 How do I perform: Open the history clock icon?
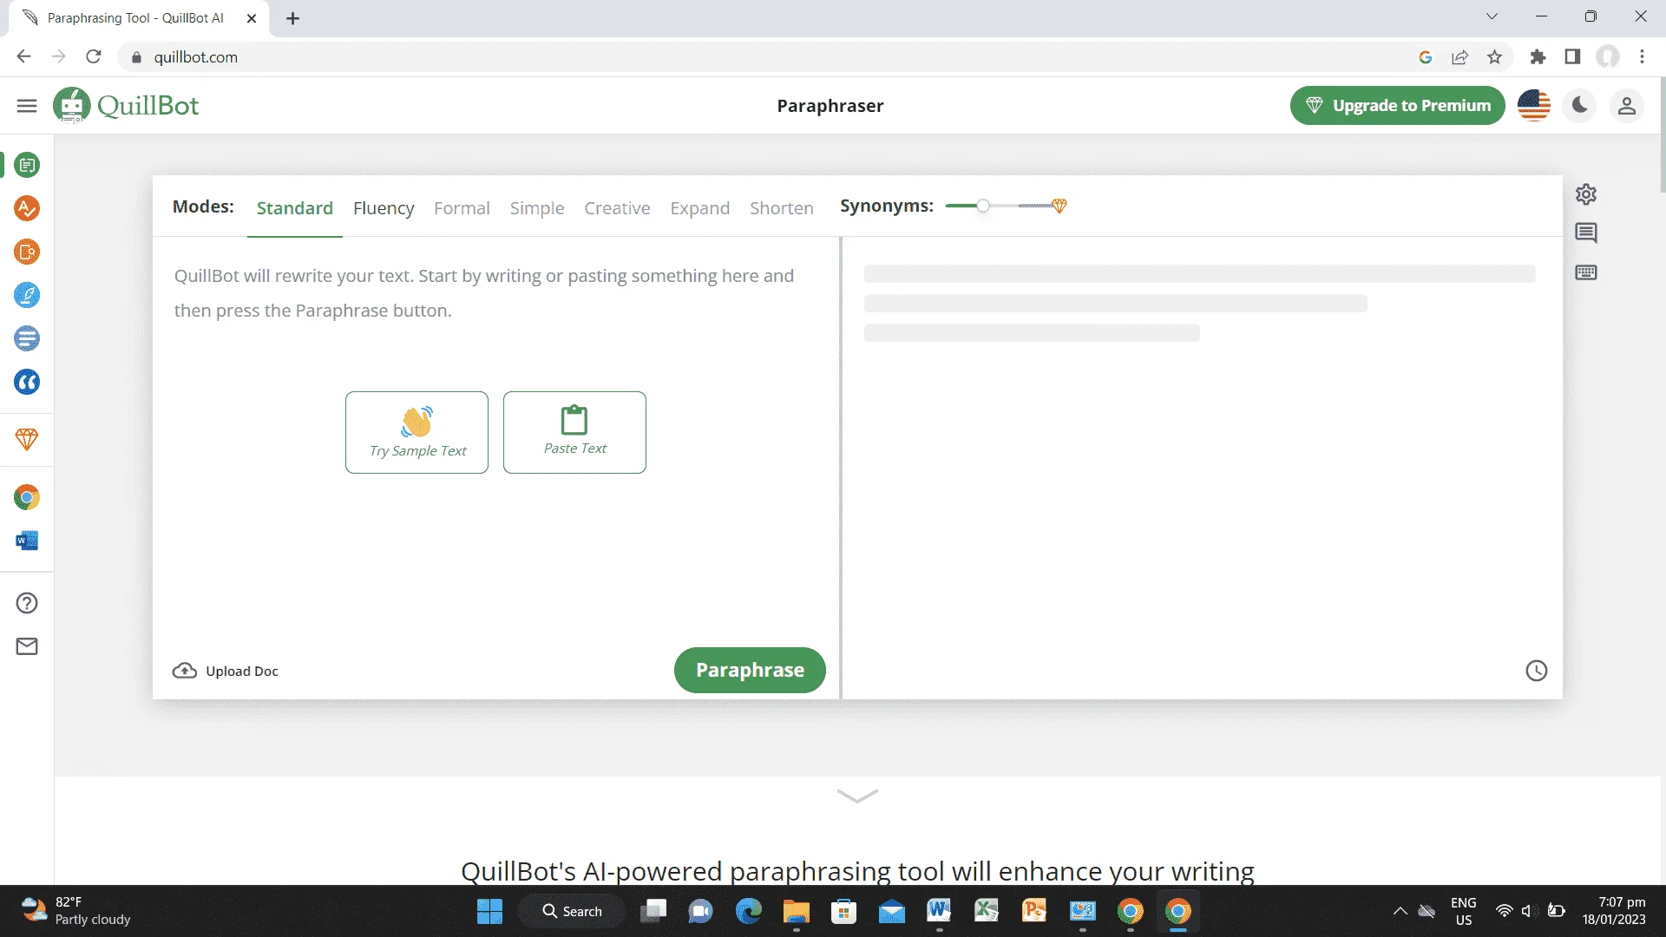1537,671
